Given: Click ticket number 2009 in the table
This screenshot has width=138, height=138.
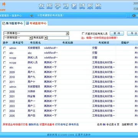Looking at the screenshot, I should coord(12,72).
